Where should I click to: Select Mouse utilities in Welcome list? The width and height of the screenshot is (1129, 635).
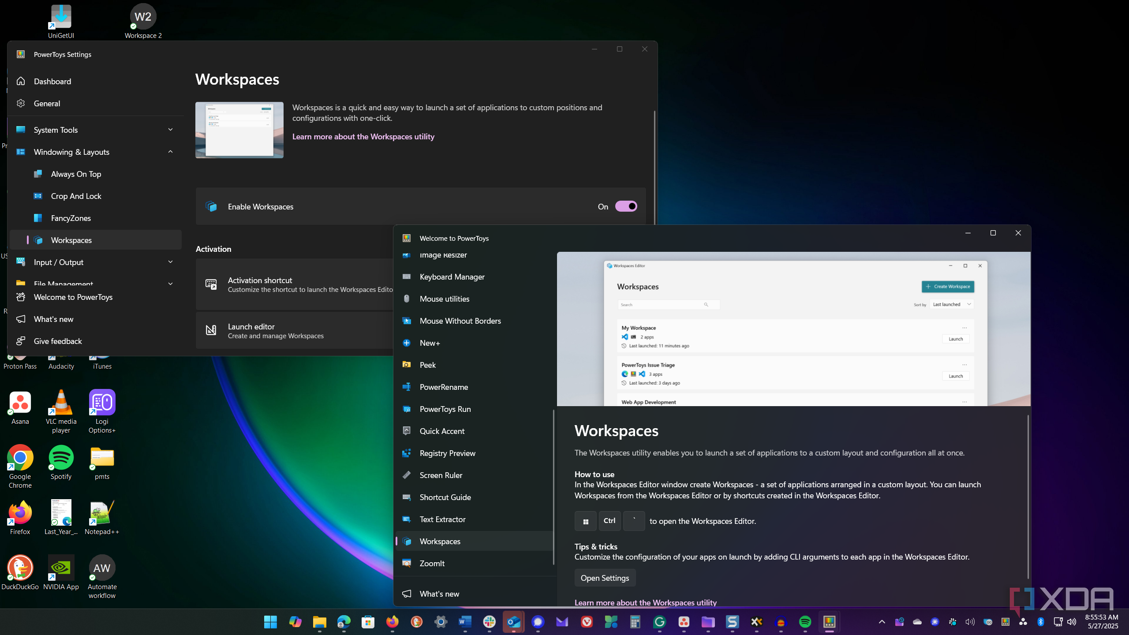tap(474, 299)
